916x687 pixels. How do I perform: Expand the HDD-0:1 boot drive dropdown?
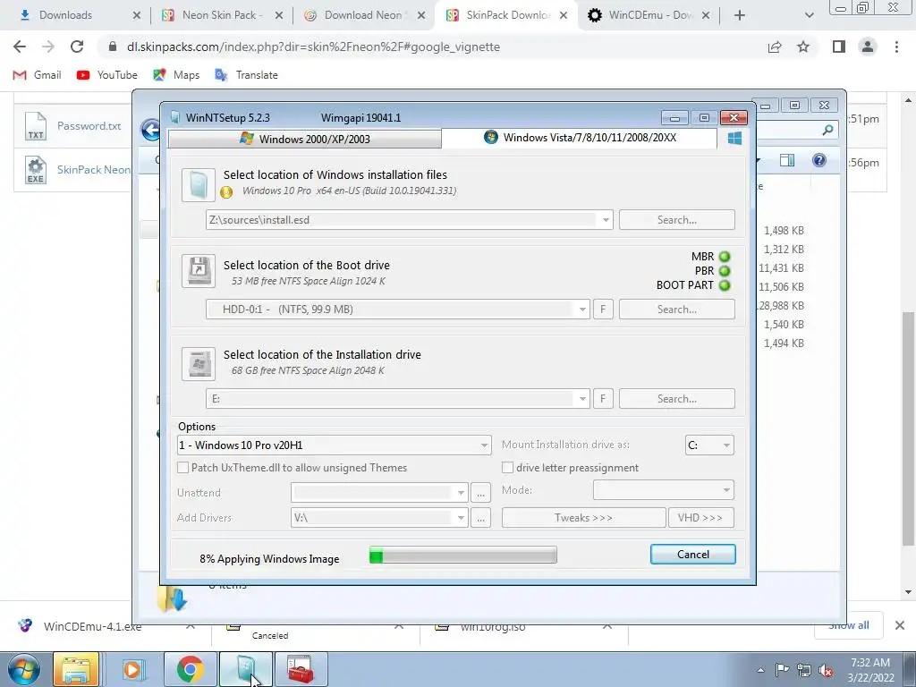point(582,309)
